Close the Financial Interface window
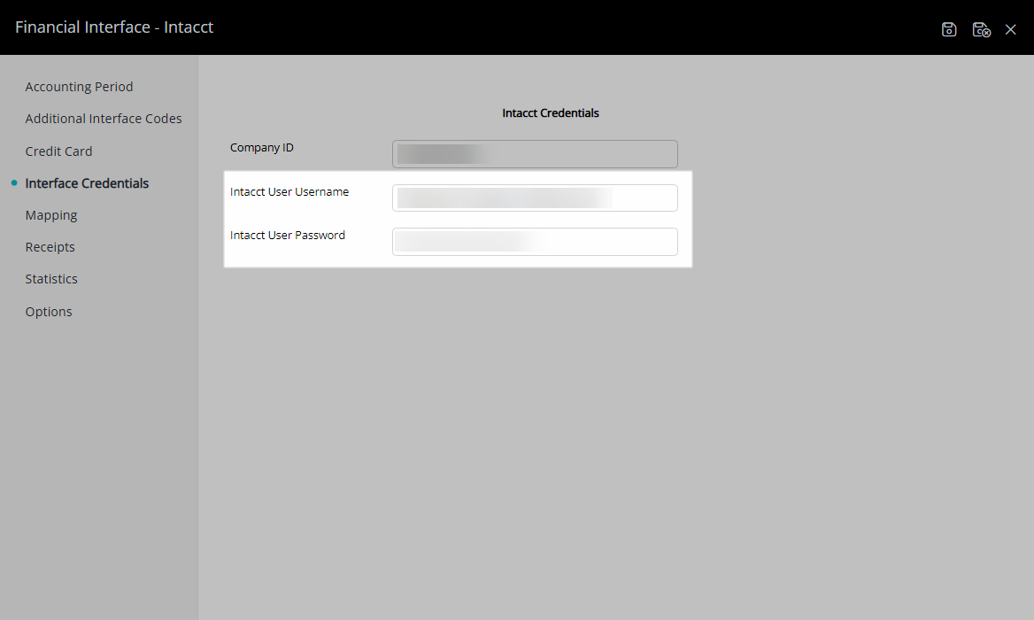Viewport: 1034px width, 620px height. coord(1010,29)
